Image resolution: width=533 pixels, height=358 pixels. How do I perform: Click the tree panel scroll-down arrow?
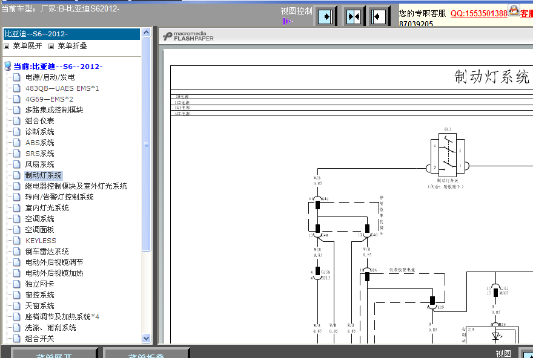pos(146,338)
